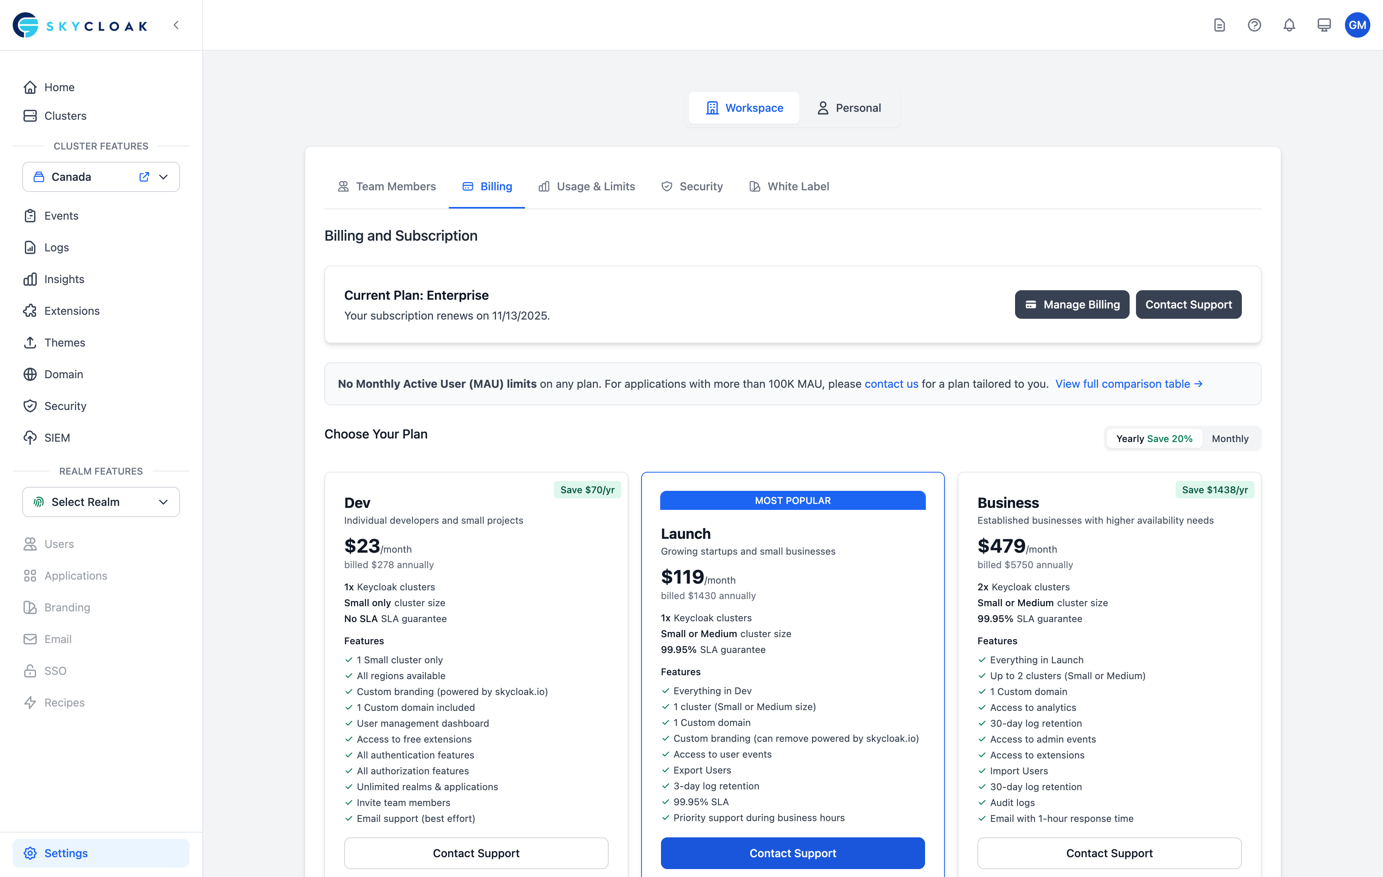Screen dimensions: 1383x877
Task: Open the White Label tab
Action: pyautogui.click(x=789, y=186)
